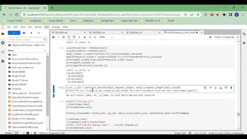Open the View menu
Image resolution: width=247 pixels, height=139 pixels.
coord(23,27)
